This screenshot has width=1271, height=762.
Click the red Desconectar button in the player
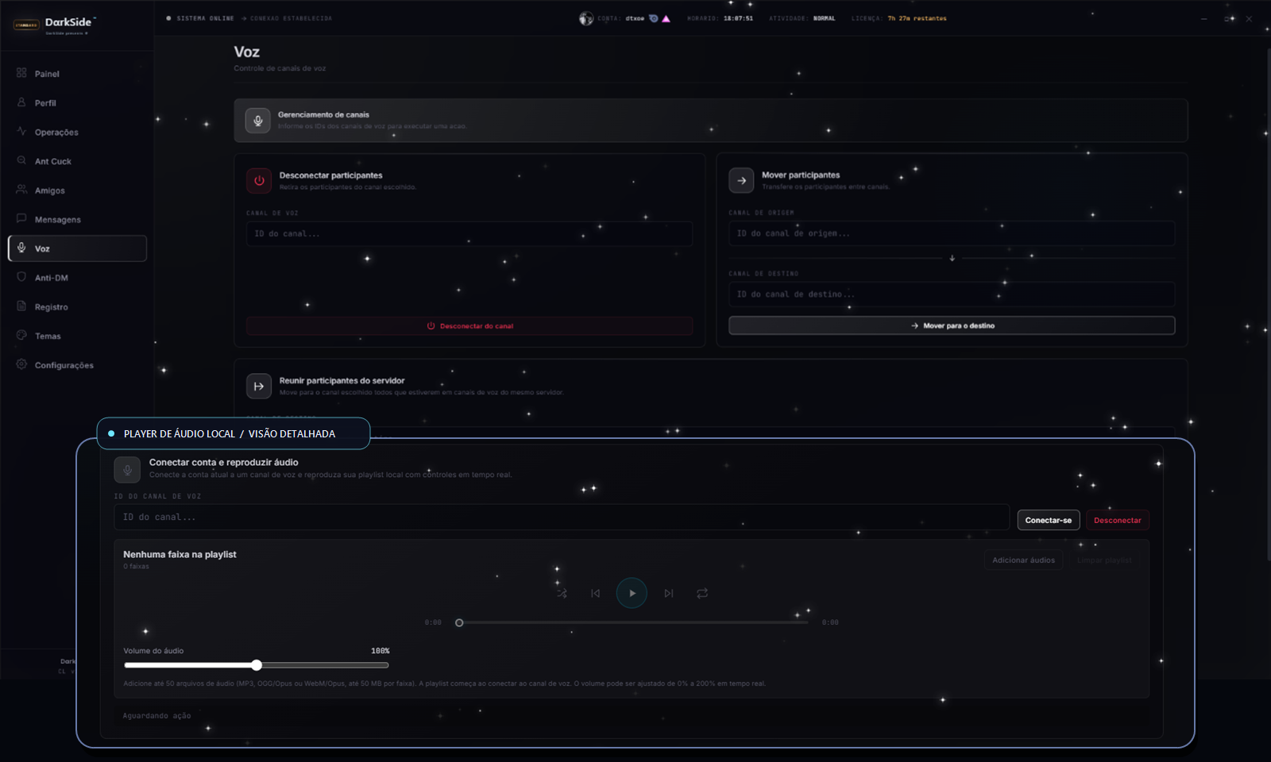[1118, 520]
